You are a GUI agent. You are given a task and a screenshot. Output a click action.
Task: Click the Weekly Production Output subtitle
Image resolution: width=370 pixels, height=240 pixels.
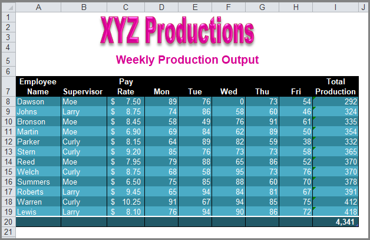[187, 60]
